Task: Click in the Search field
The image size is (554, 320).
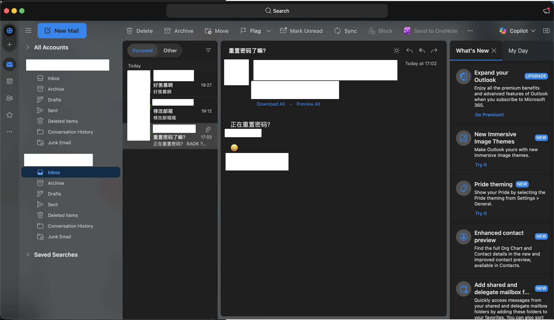Action: click(x=277, y=11)
